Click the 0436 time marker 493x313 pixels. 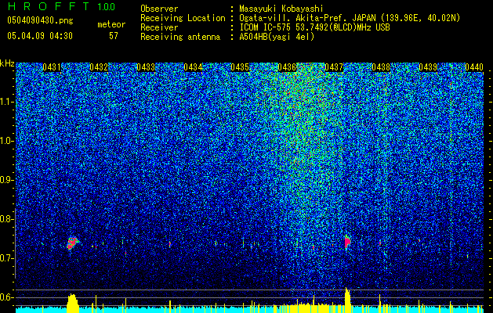287,67
